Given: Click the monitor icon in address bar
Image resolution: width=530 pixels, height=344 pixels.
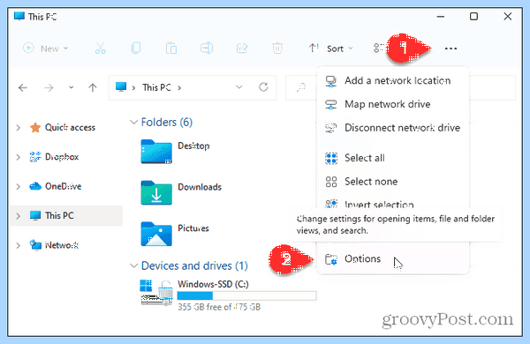Looking at the screenshot, I should point(121,87).
